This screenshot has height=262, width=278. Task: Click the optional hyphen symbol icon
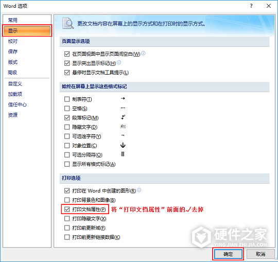(x=123, y=135)
